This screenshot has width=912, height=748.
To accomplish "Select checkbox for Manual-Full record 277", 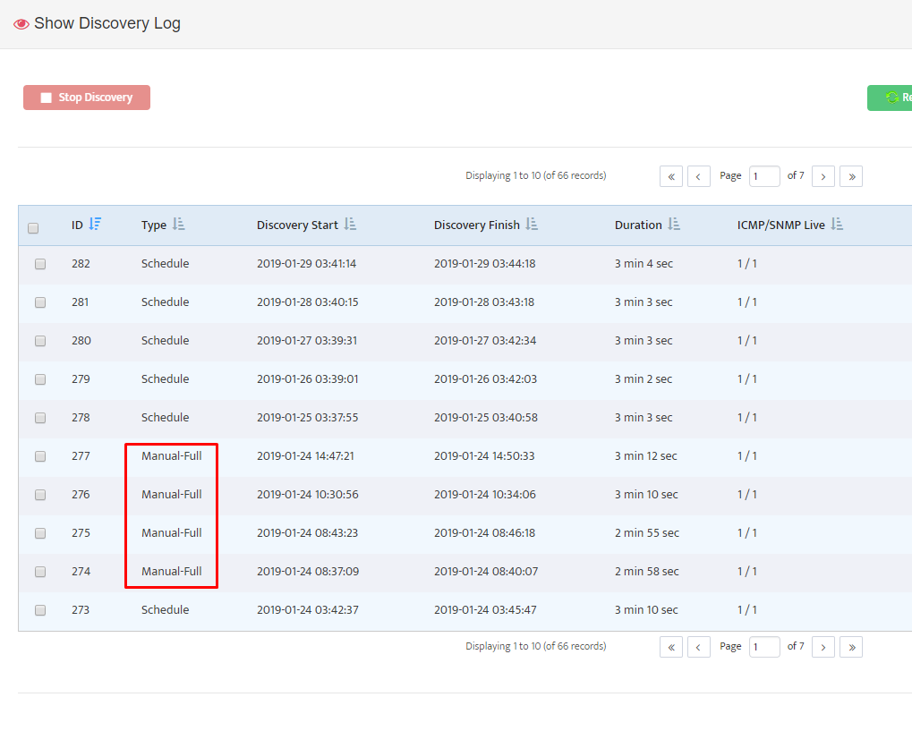I will [40, 456].
